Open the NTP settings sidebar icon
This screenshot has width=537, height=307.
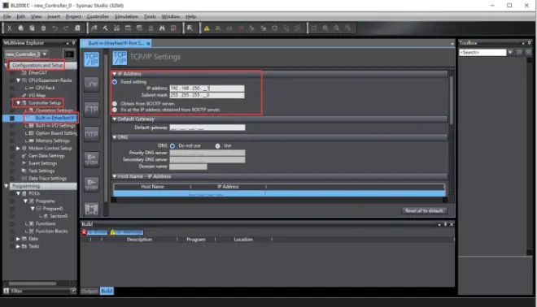coord(91,134)
